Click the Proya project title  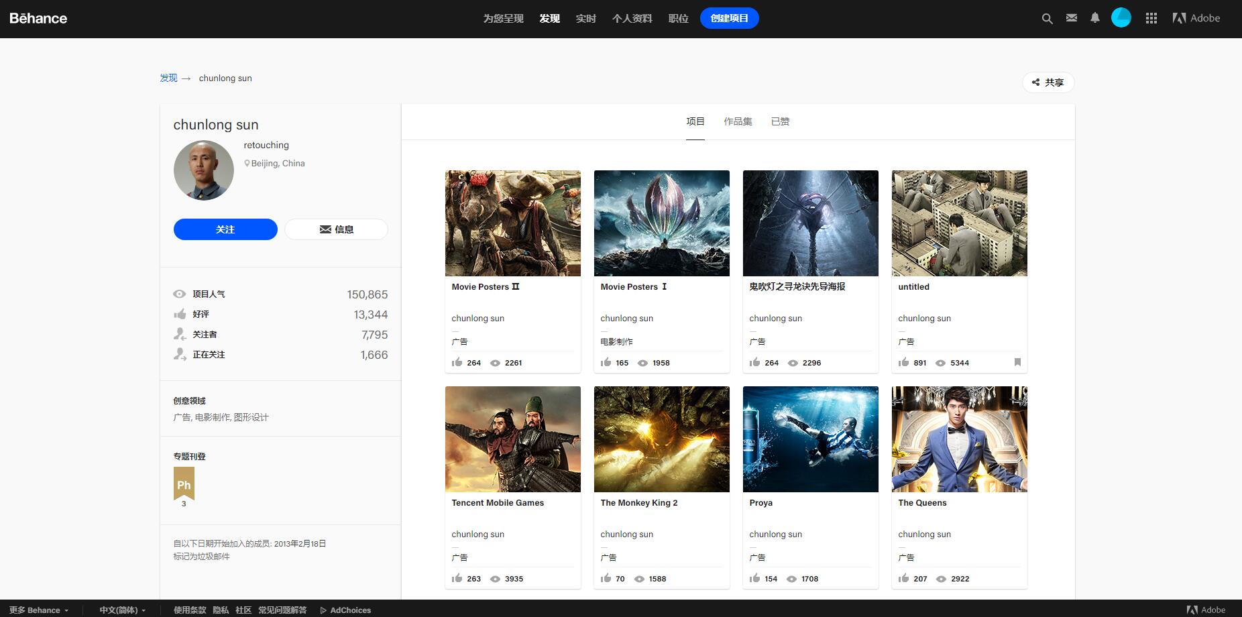[x=761, y=503]
